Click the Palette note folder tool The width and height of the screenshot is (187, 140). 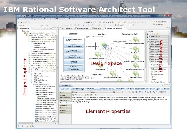[157, 34]
